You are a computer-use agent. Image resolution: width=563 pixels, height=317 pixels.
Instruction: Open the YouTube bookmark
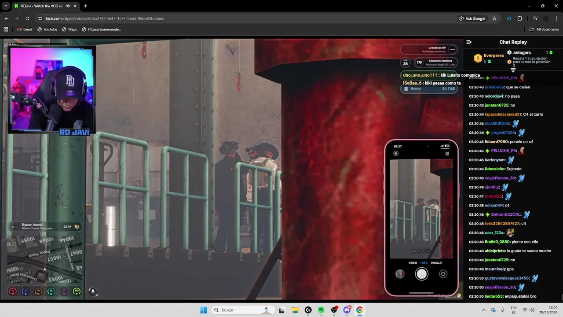click(47, 29)
